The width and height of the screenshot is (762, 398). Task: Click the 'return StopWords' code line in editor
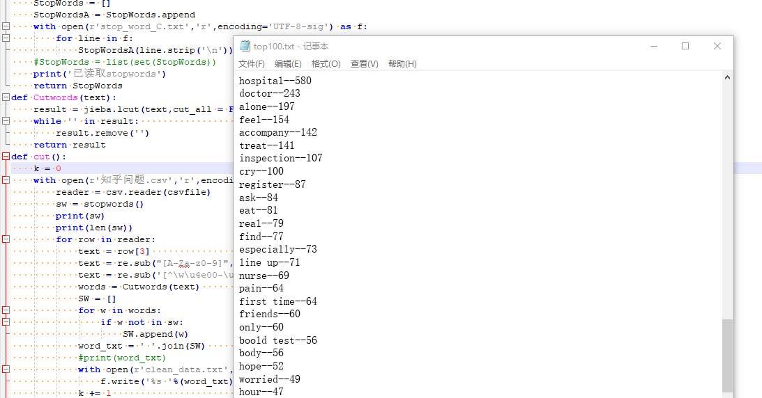tap(78, 86)
